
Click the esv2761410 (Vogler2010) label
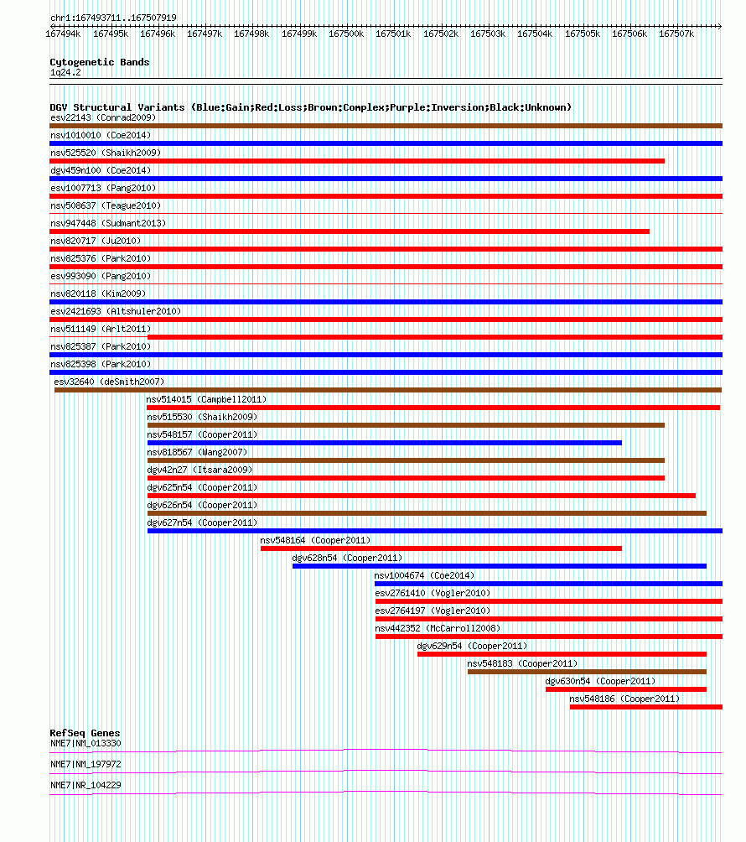coord(433,594)
